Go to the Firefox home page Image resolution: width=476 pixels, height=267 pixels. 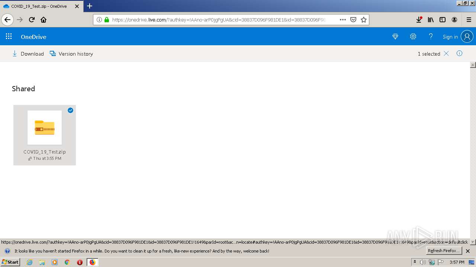(44, 20)
